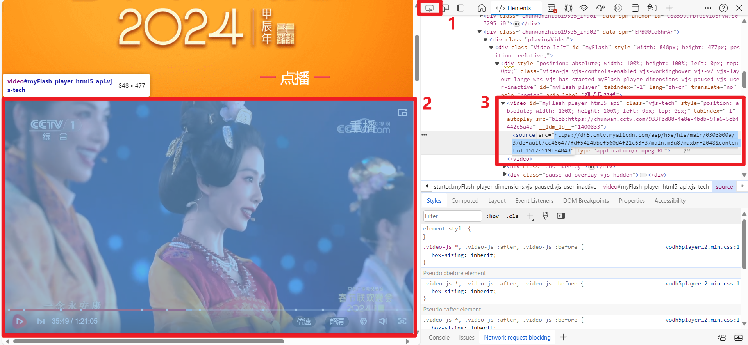Open the Accessibility tab

670,201
